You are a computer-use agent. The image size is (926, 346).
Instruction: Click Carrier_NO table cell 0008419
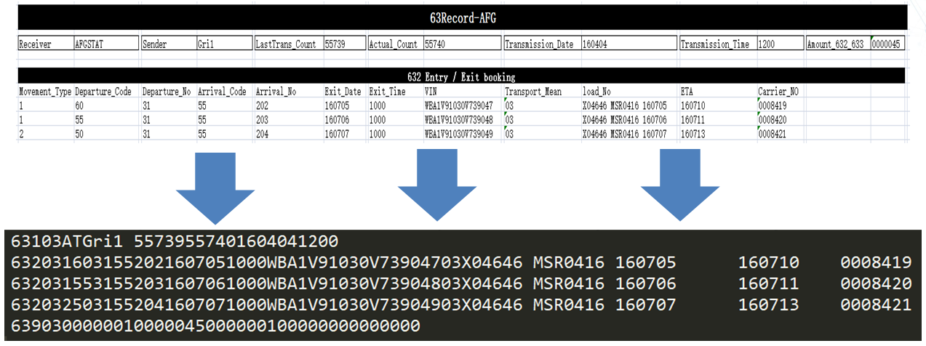pos(781,105)
